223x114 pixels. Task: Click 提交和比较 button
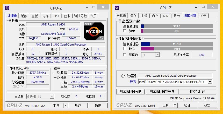coord(198,92)
